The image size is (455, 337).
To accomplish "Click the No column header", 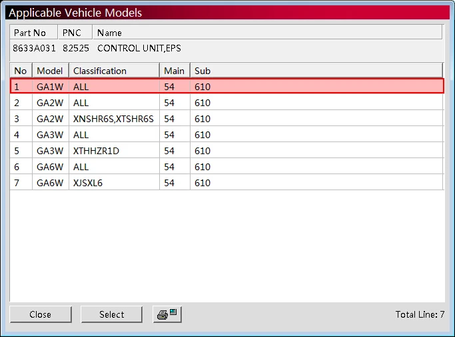I will click(21, 71).
